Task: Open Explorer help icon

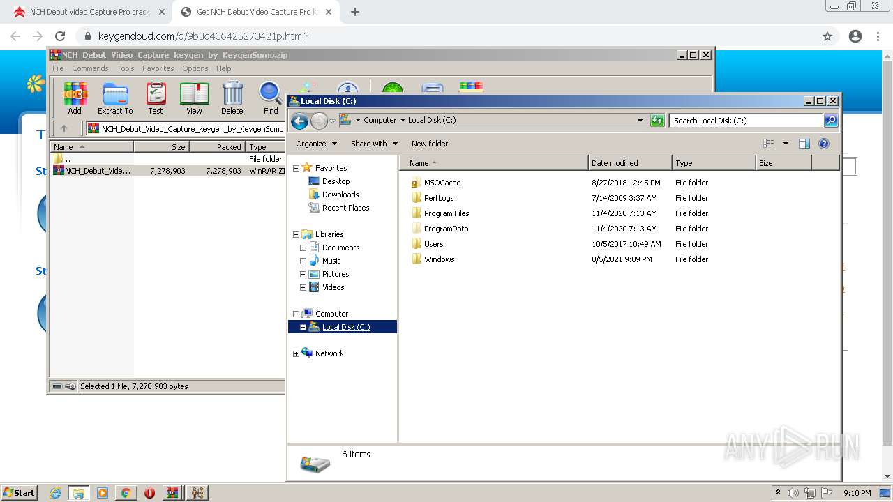Action: (824, 144)
